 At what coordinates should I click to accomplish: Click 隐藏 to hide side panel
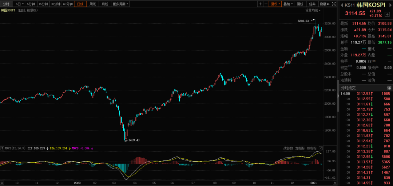click(325, 4)
